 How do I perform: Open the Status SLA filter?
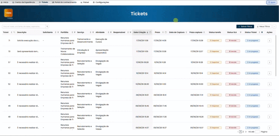click(241, 32)
